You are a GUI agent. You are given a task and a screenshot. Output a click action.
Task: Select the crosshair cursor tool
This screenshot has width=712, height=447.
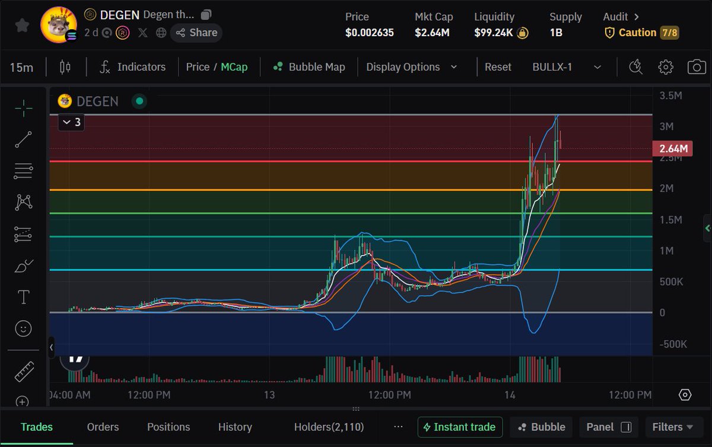point(23,108)
